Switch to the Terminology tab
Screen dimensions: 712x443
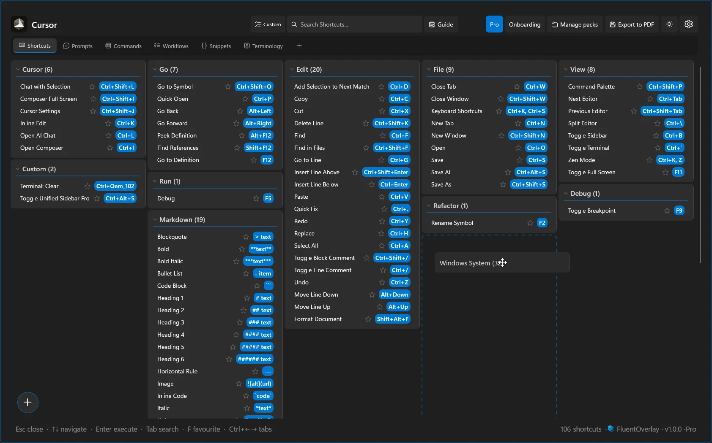[x=263, y=46]
